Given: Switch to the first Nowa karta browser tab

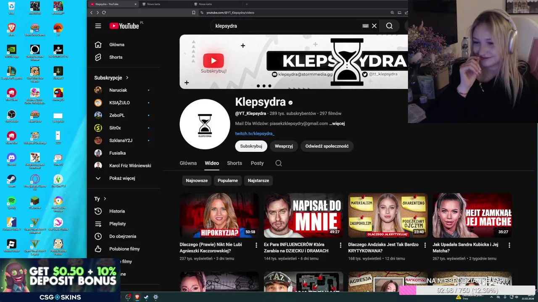Looking at the screenshot, I should (x=164, y=4).
